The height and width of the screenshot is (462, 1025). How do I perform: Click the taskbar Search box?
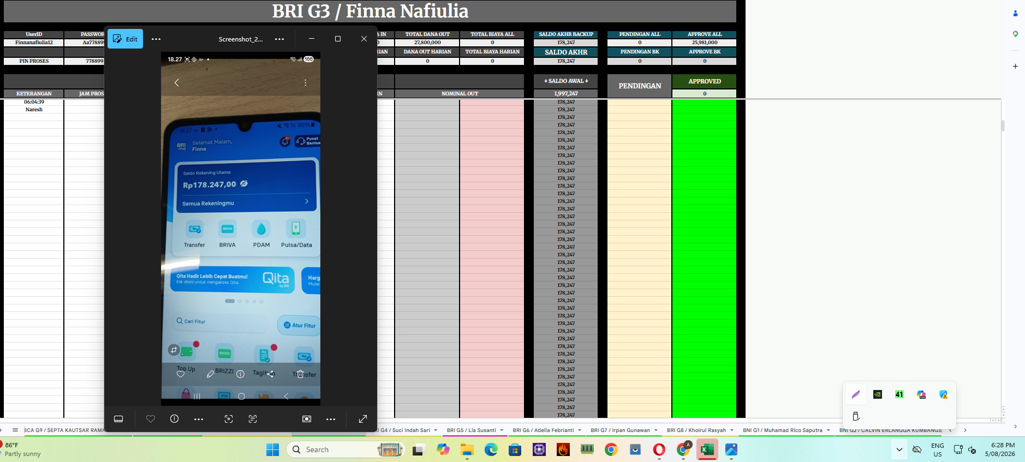346,449
